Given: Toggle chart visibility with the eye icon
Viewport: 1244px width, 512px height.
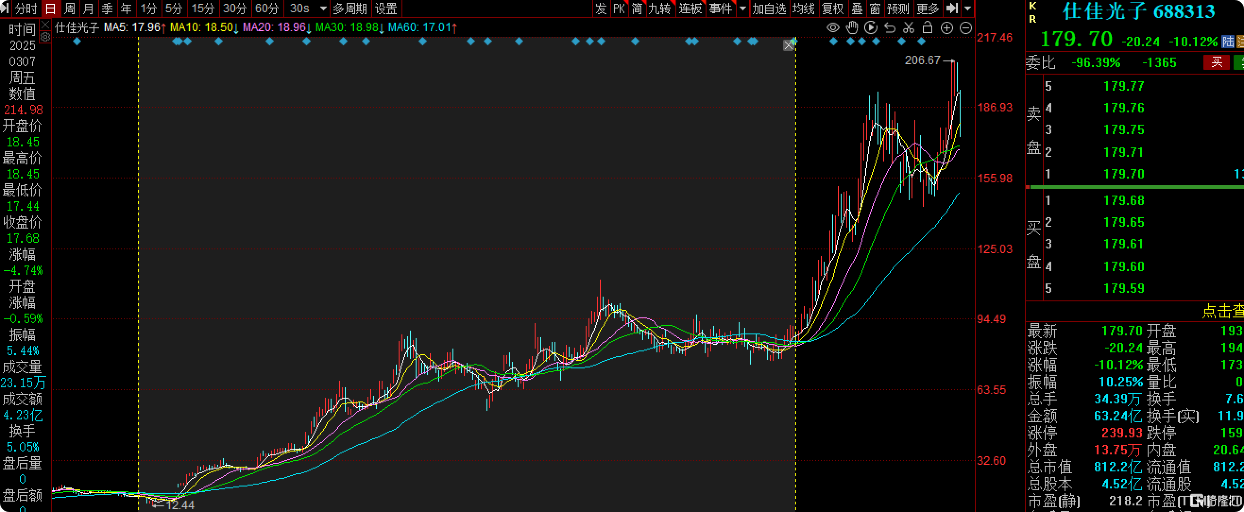Looking at the screenshot, I should [833, 28].
